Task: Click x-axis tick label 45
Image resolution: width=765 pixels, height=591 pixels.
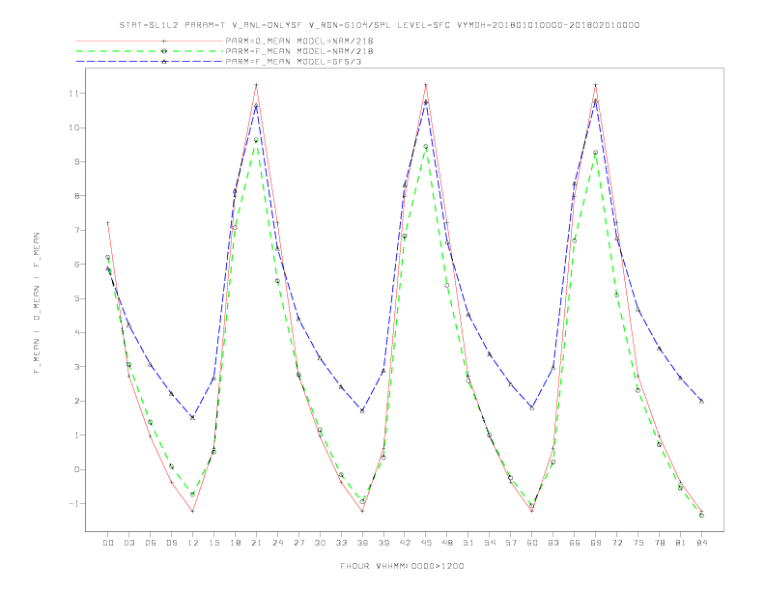Action: [426, 543]
